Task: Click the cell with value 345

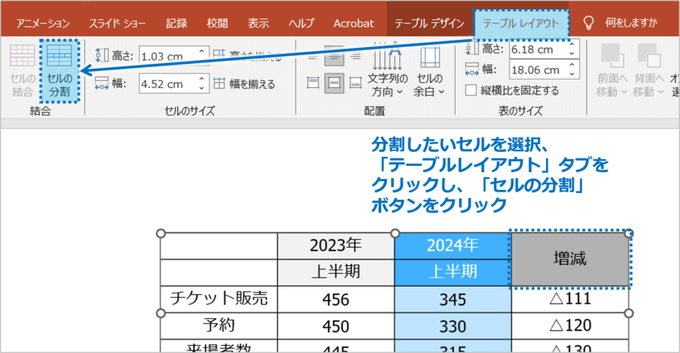Action: click(x=453, y=299)
